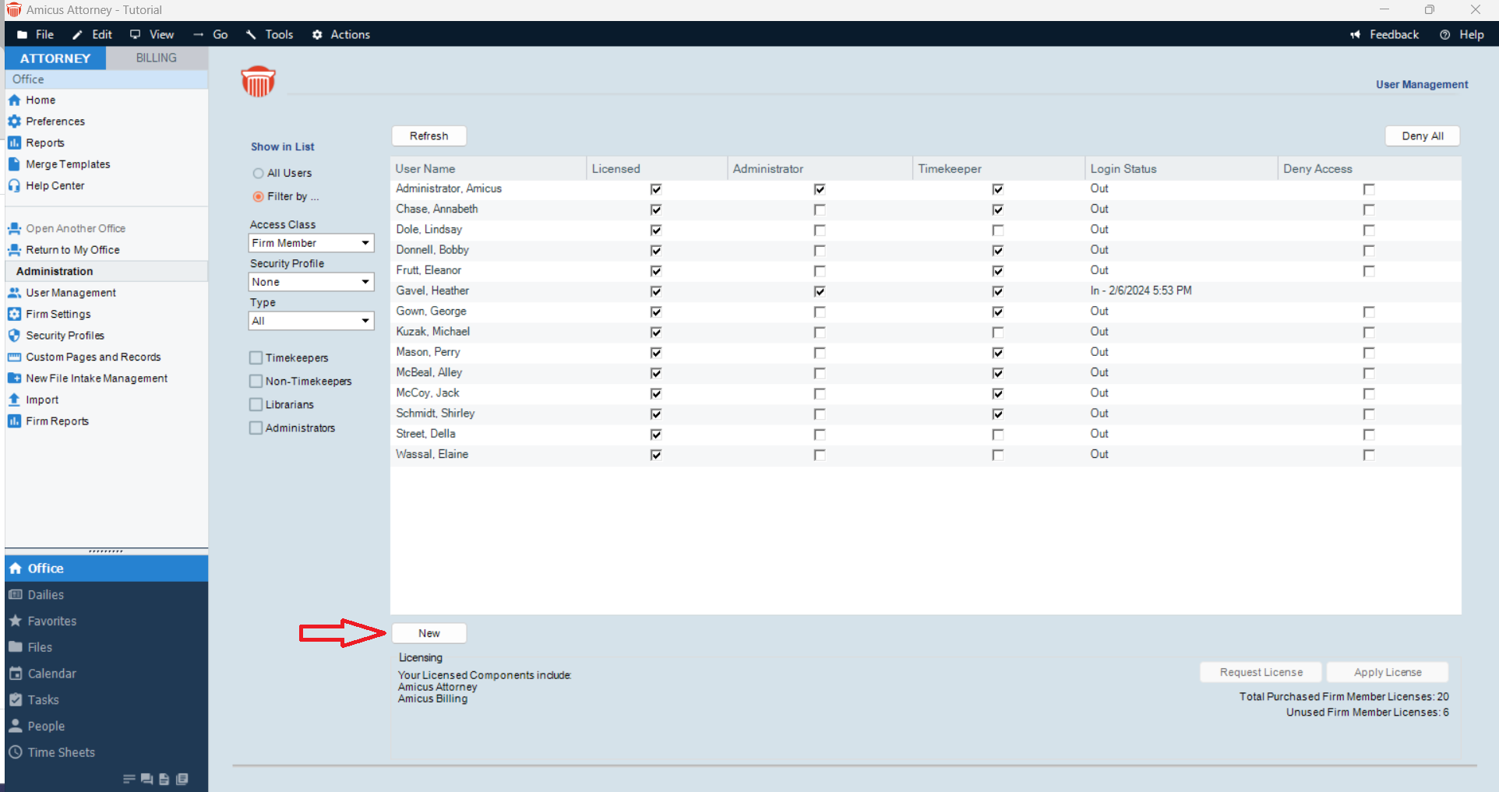Viewport: 1499px width, 792px height.
Task: Toggle Timekeeper checkbox for Dole, Lindsay
Action: 998,231
